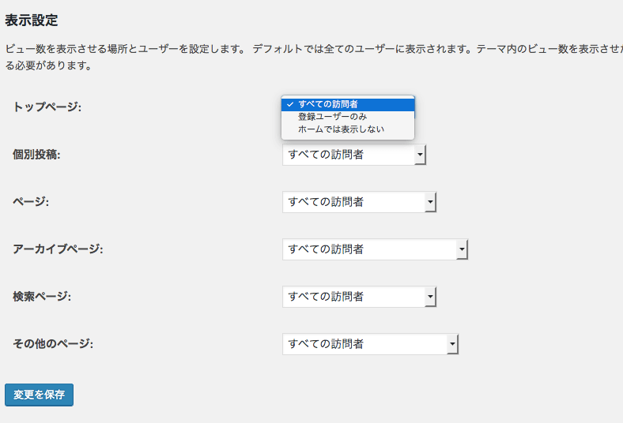Click the トップページ label

47,107
